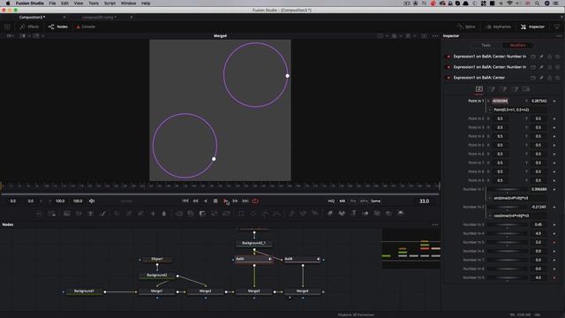Screen dimensions: 565x318
Task: Select the fourth page icon in Expression1
Action: (x=515, y=89)
